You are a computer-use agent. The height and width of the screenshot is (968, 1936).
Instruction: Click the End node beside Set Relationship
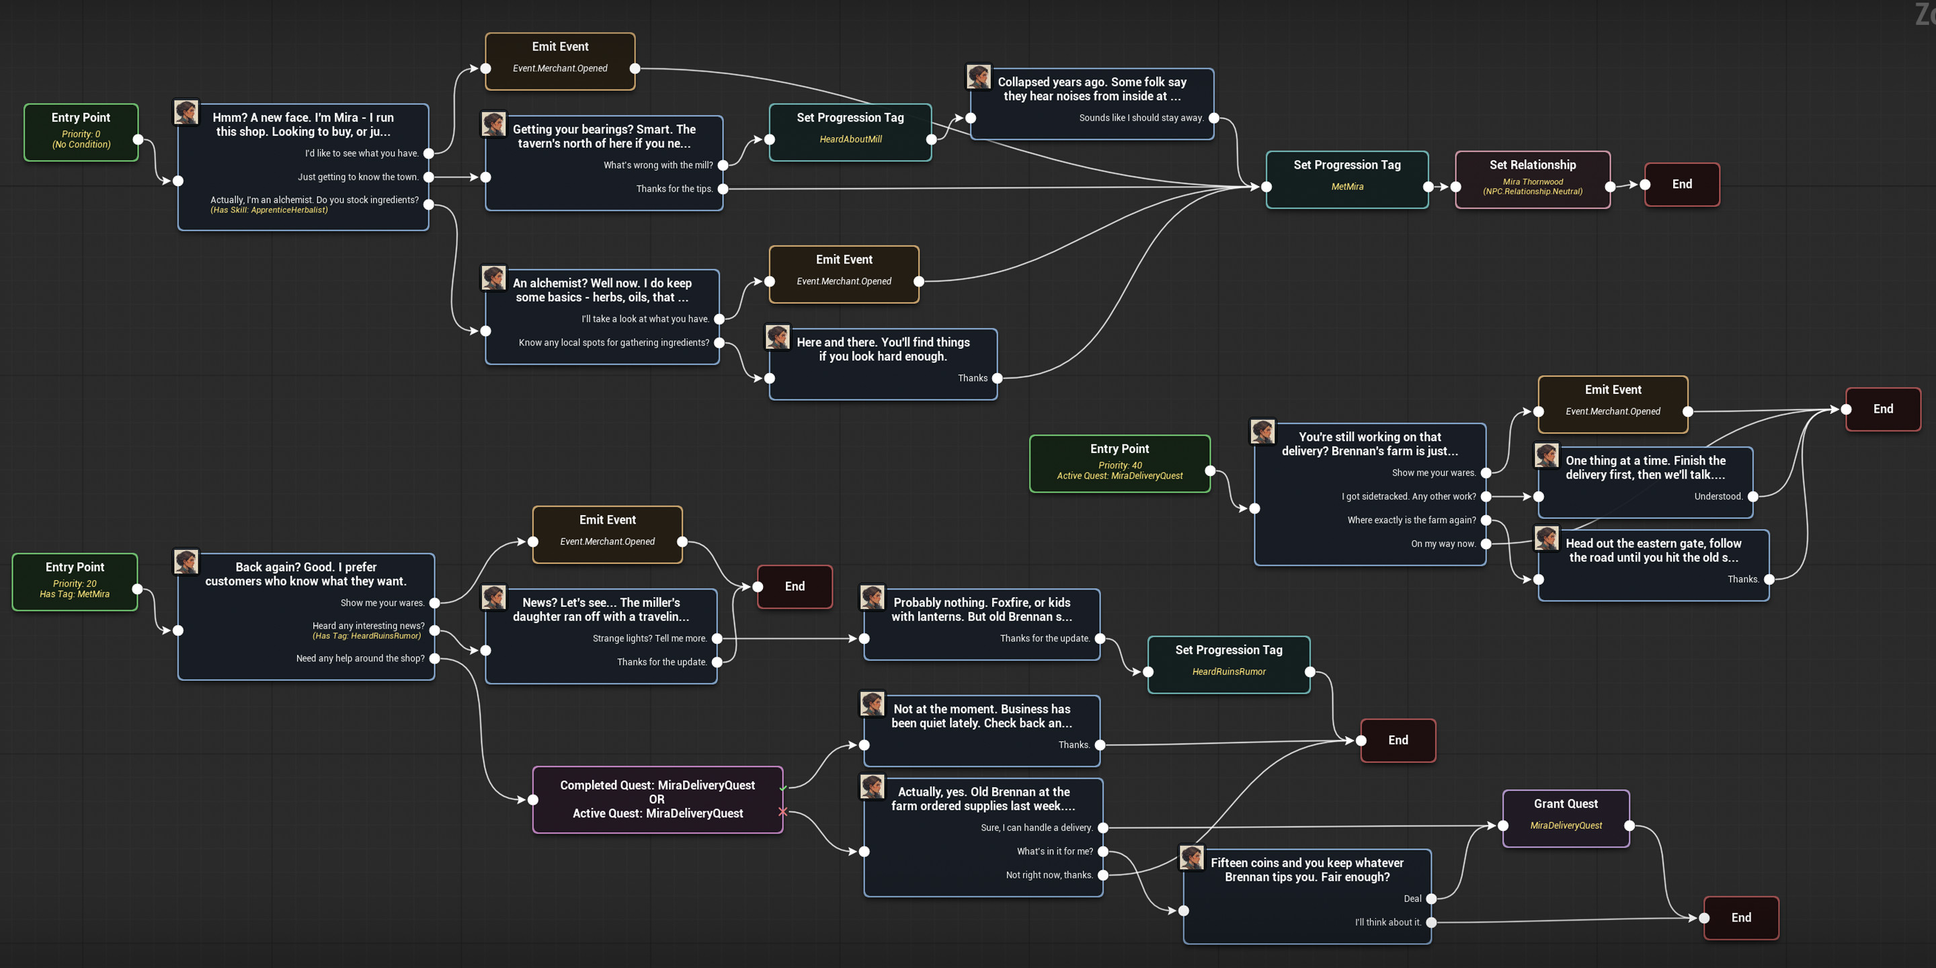(1681, 184)
